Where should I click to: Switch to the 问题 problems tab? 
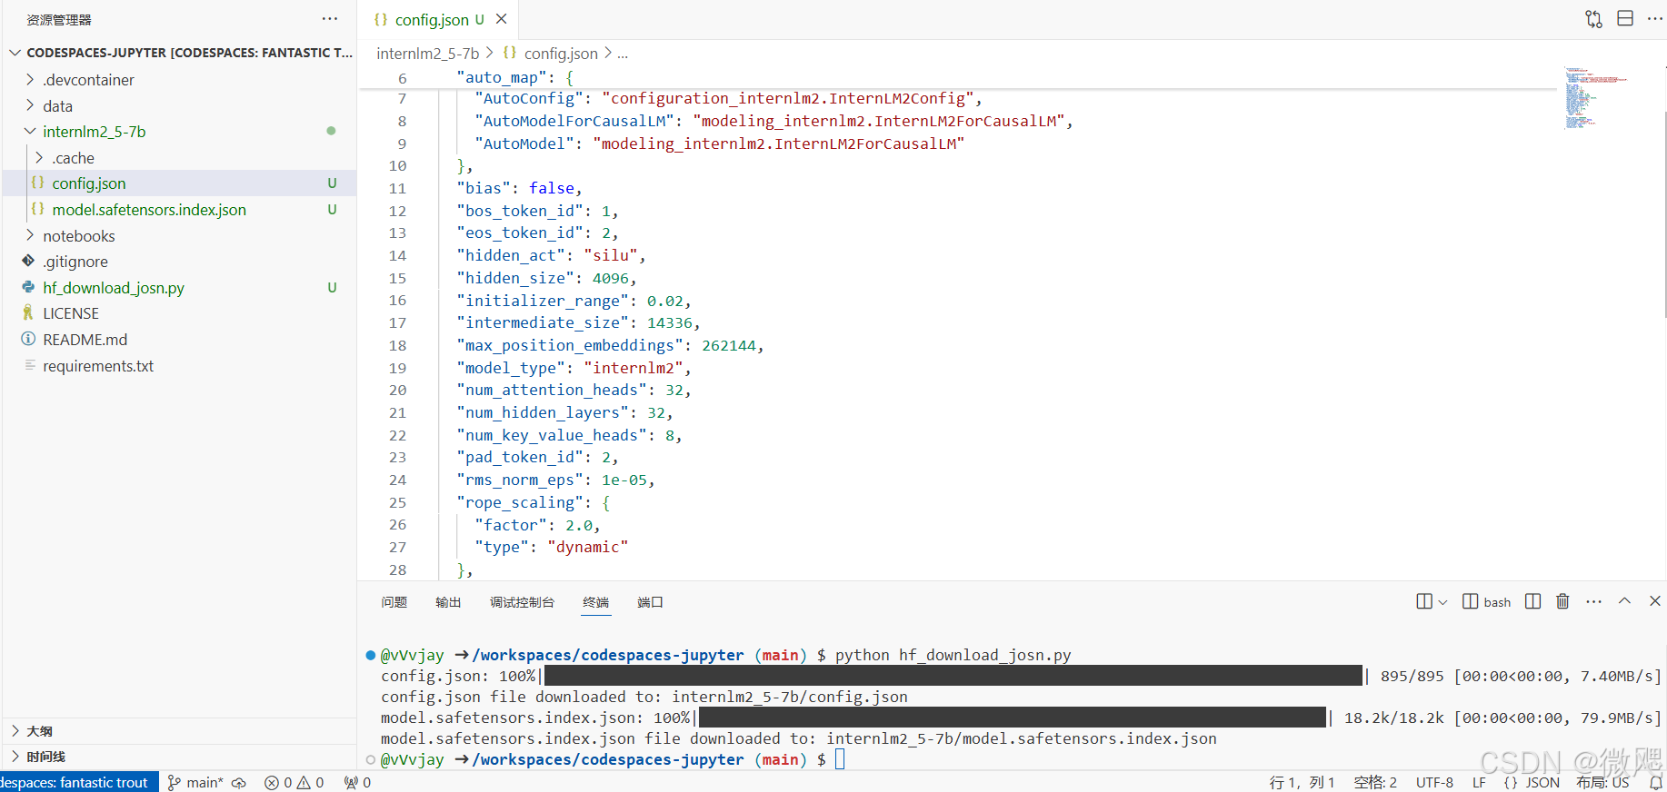tap(394, 602)
